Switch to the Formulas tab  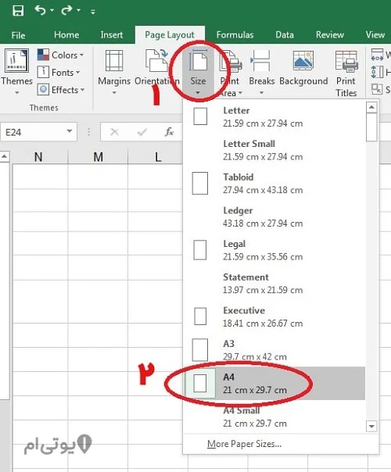pyautogui.click(x=235, y=35)
